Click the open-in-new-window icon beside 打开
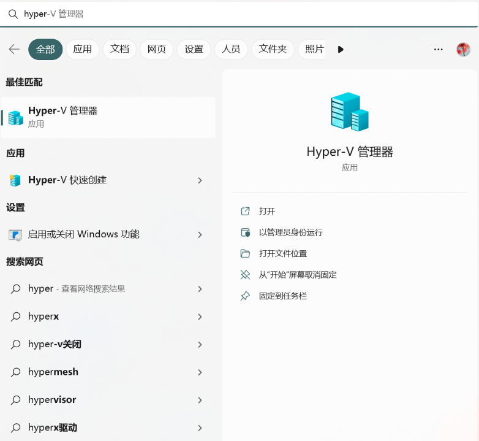 coord(245,211)
